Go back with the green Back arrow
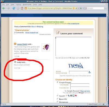This screenshot has height=107, width=109. [x=3, y=8]
